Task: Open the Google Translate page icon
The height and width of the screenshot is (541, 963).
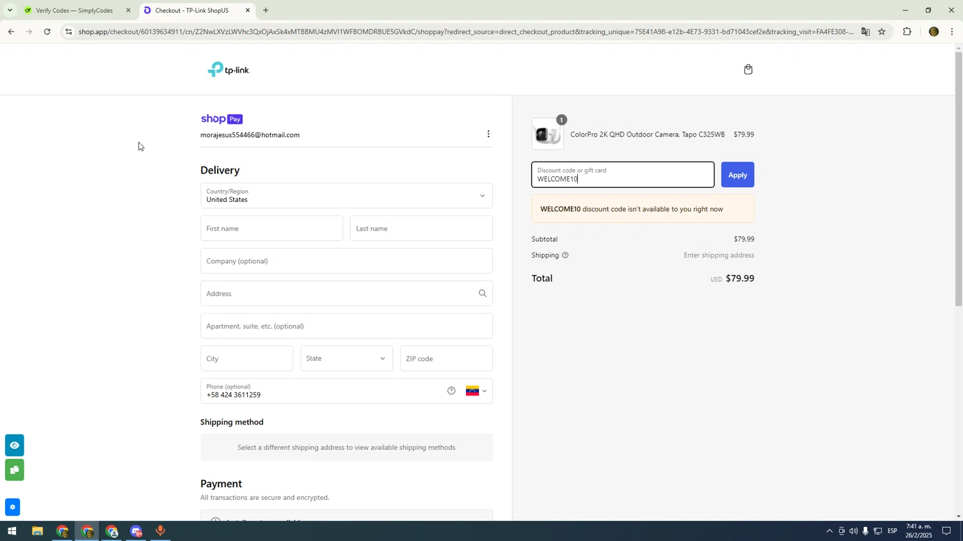Action: click(865, 31)
